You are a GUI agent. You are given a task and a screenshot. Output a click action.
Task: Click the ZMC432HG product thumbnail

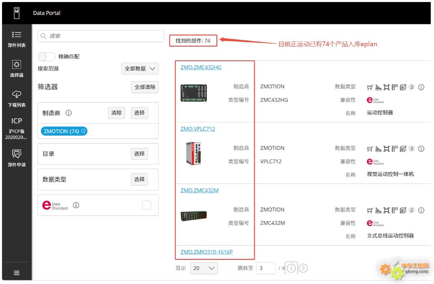(194, 93)
